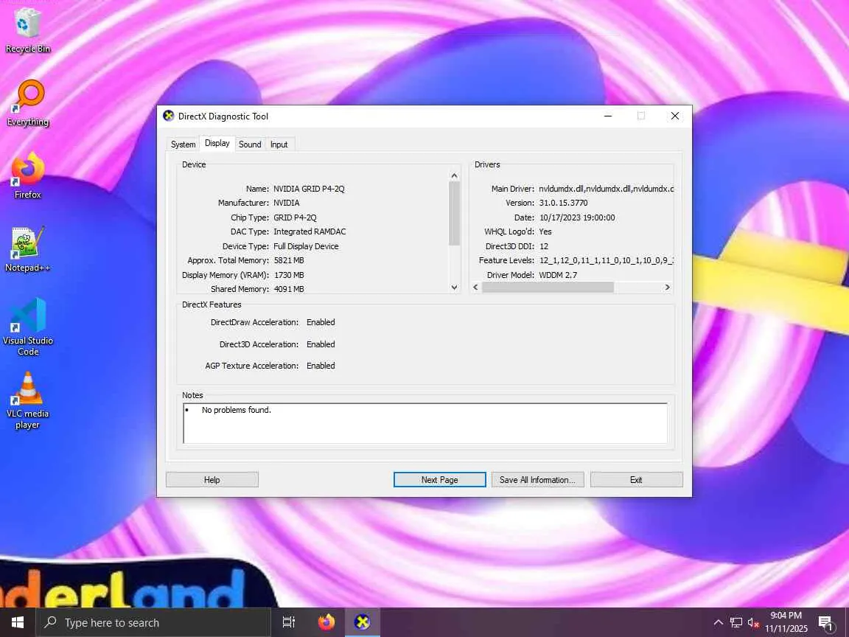Open the Input tab
Image resolution: width=849 pixels, height=637 pixels.
coord(279,145)
